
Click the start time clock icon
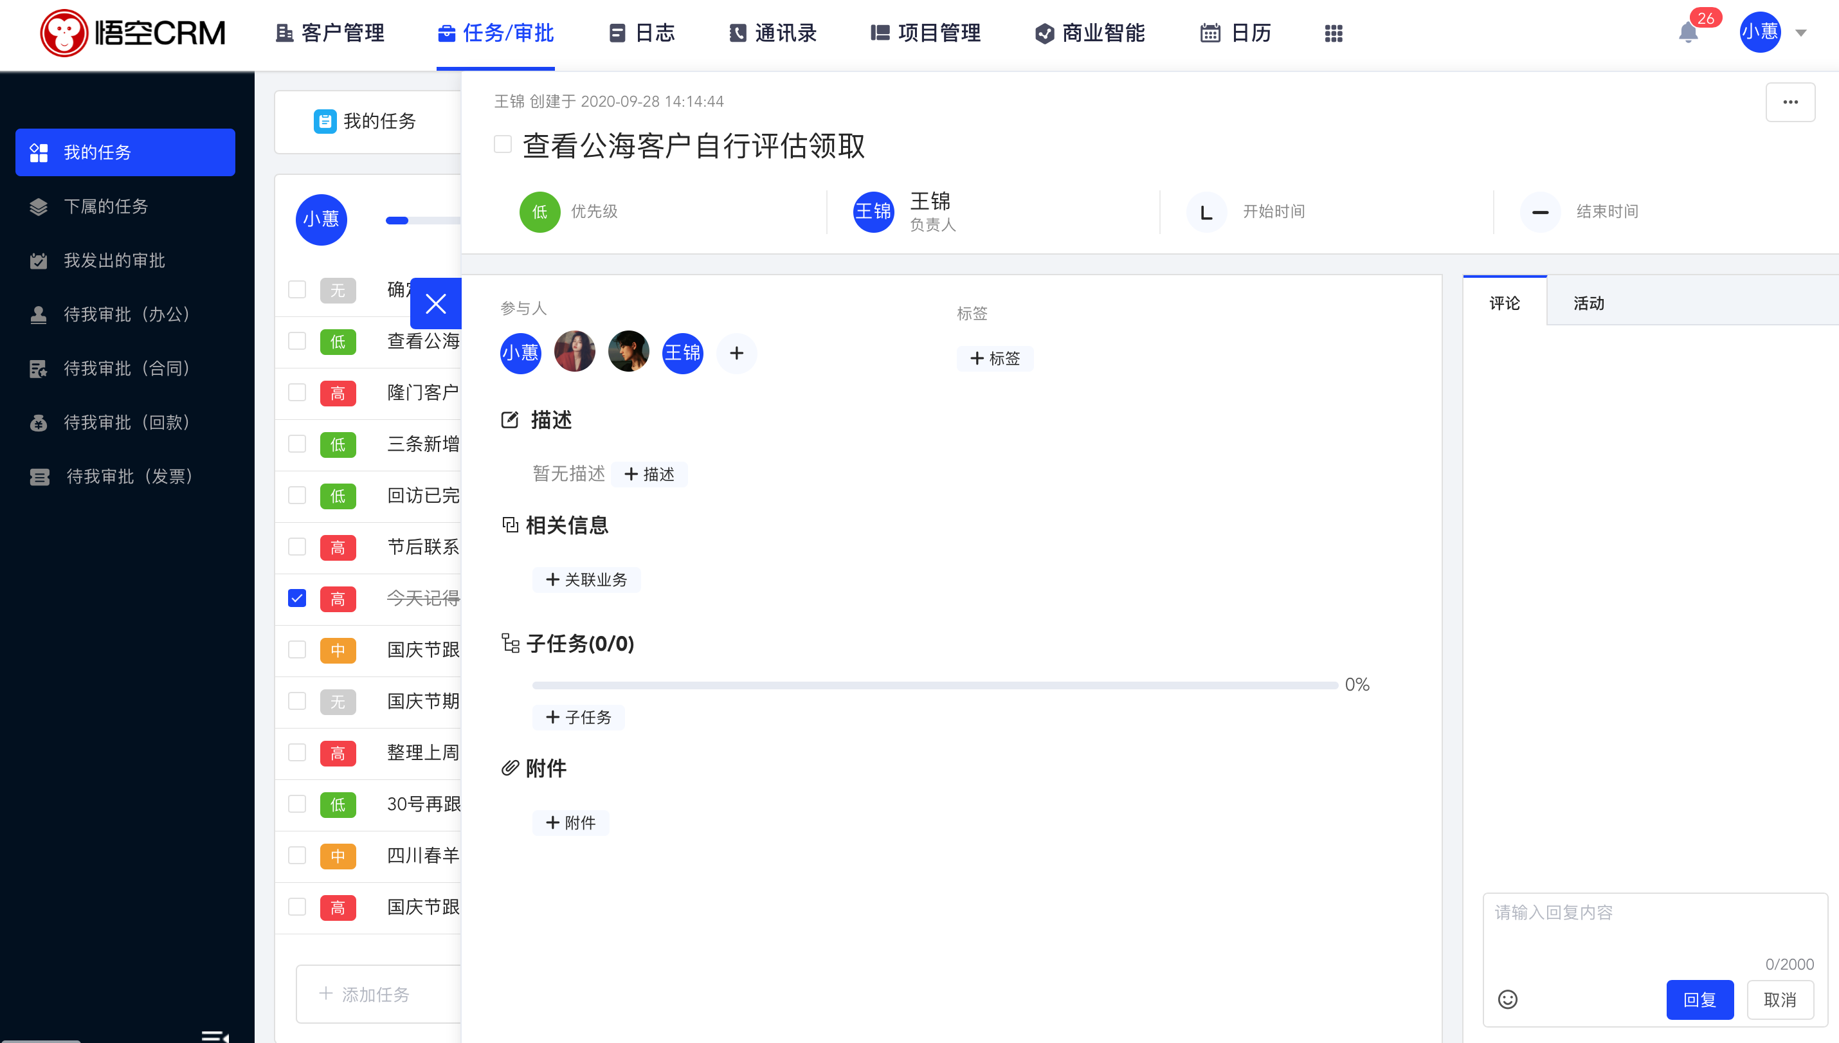1206,212
